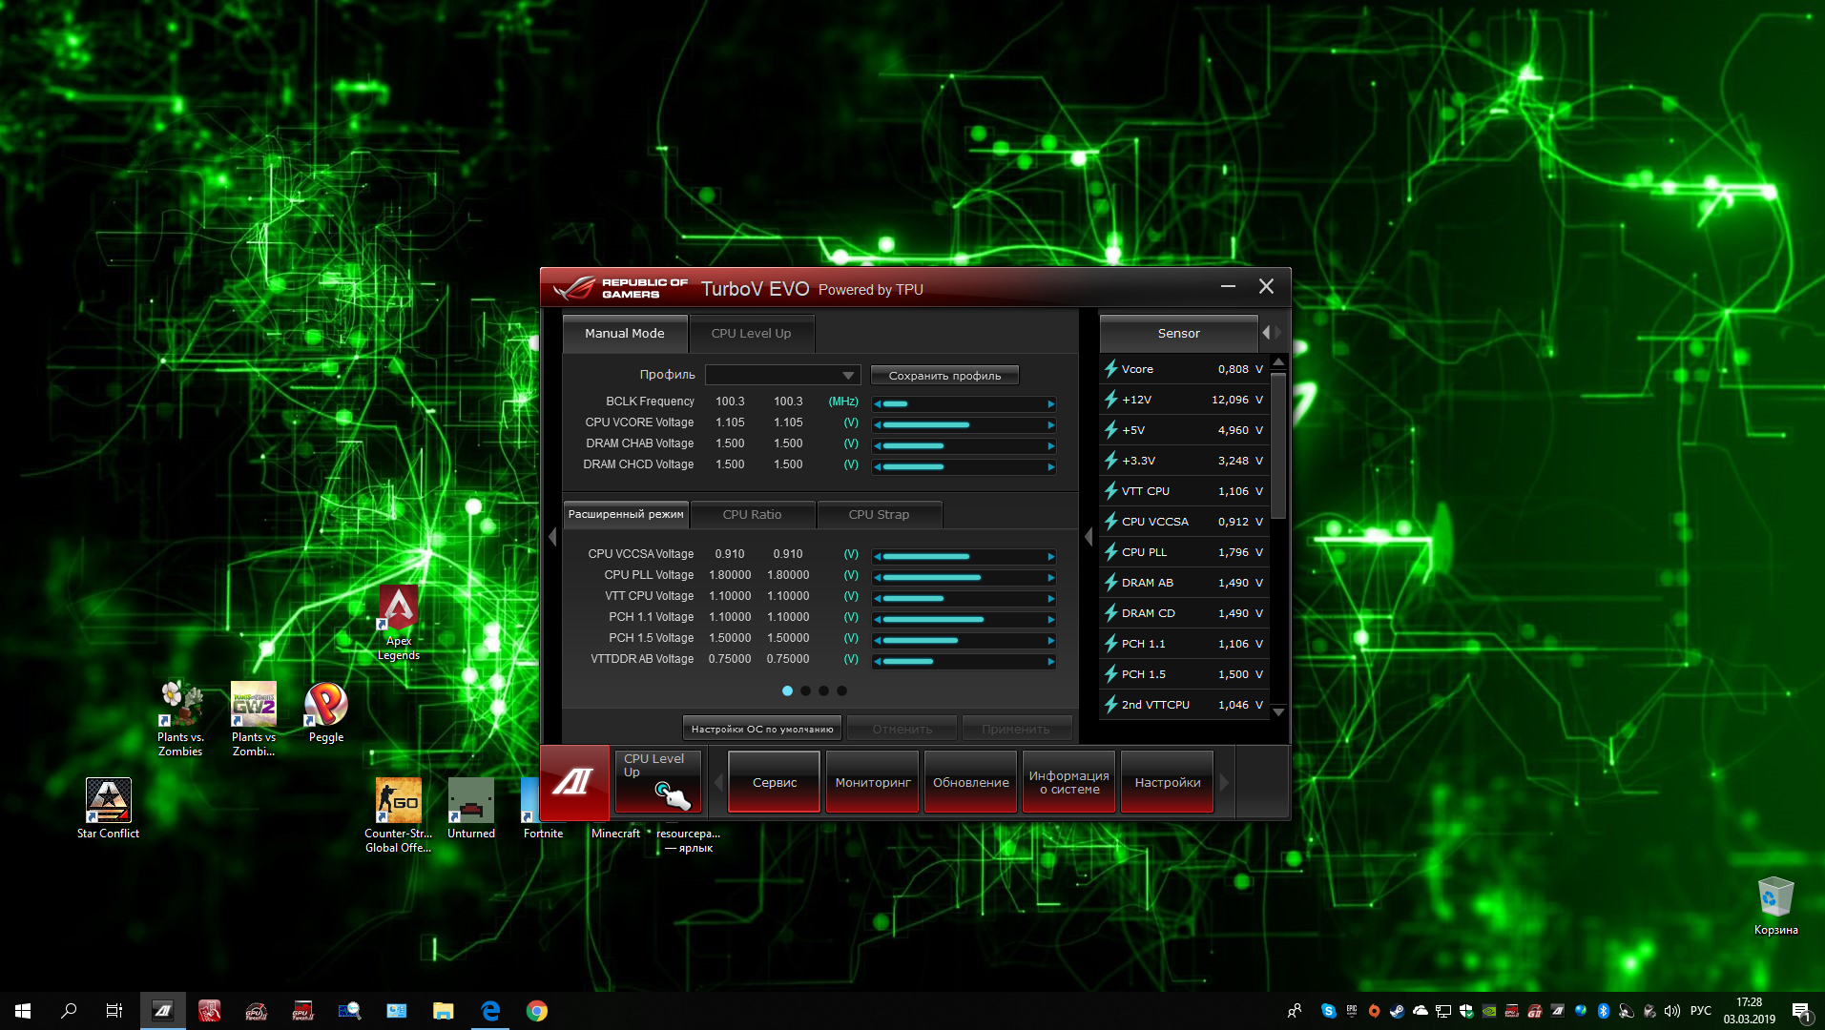
Task: Click AI Suite icon in taskbar
Action: pyautogui.click(x=163, y=1011)
